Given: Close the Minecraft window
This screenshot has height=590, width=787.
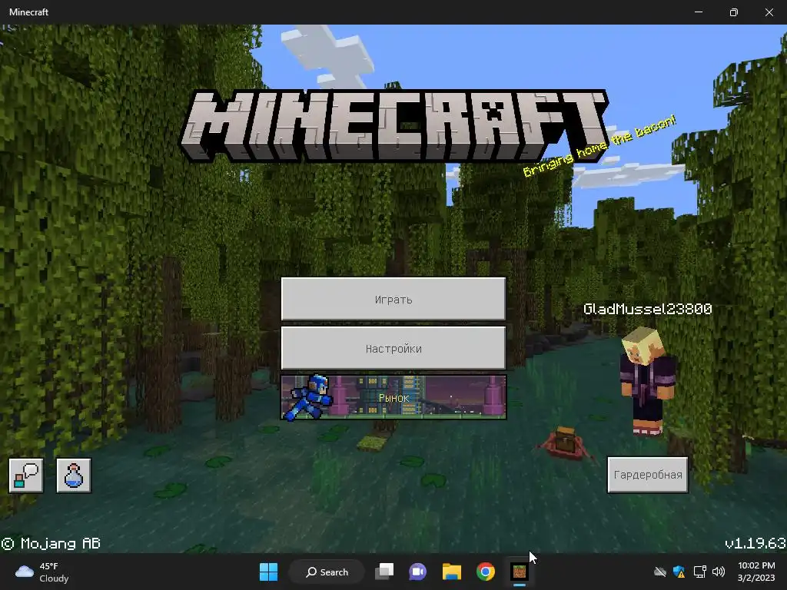Looking at the screenshot, I should click(x=769, y=12).
